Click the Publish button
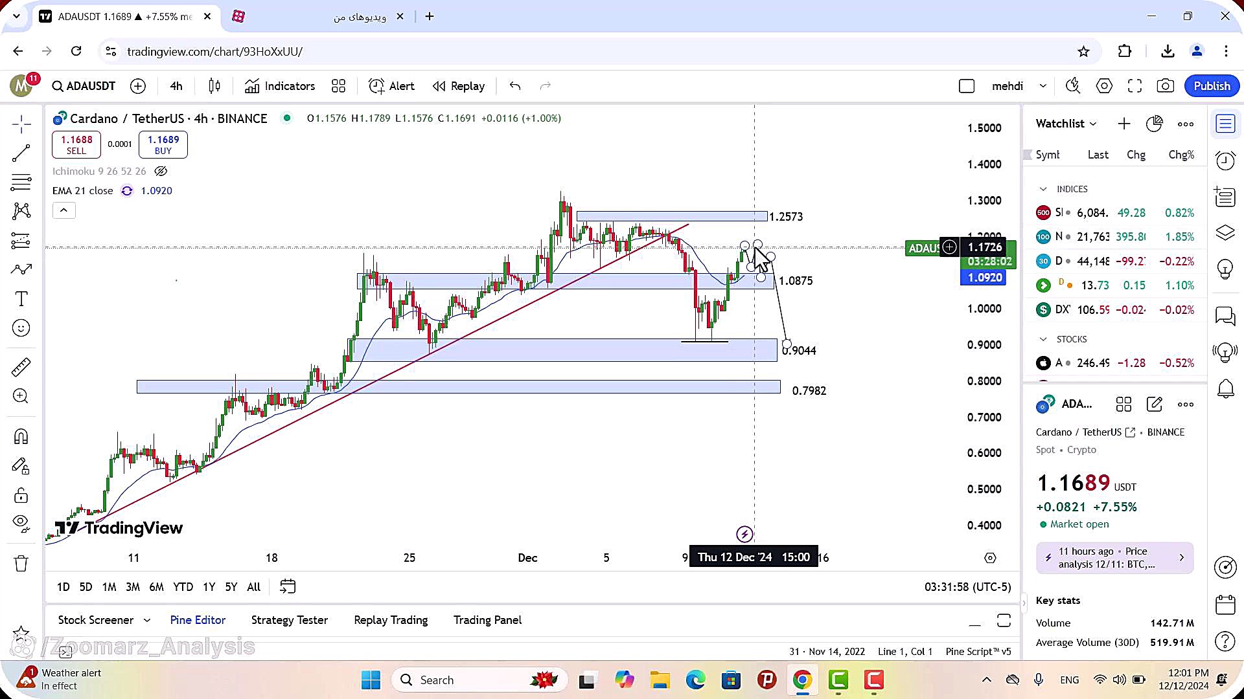 1212,86
